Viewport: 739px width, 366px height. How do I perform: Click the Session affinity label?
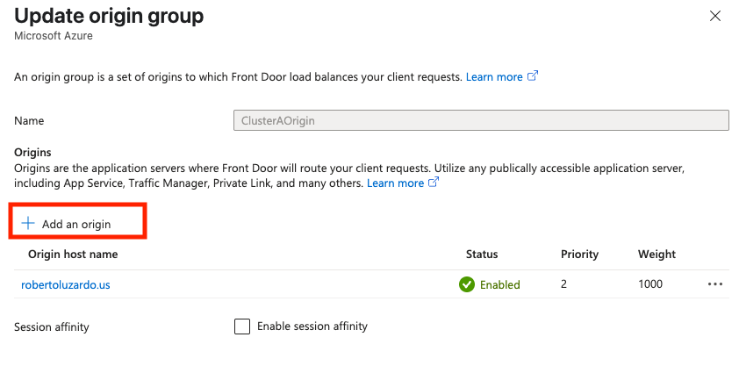(x=52, y=327)
